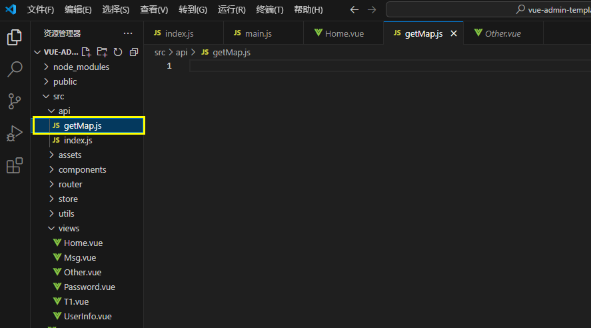Open the 转到(G) menu

pyautogui.click(x=193, y=10)
